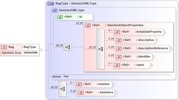The image size is (179, 100).
Task: Click the 'Abstract' property label
Action: click(x=56, y=77)
